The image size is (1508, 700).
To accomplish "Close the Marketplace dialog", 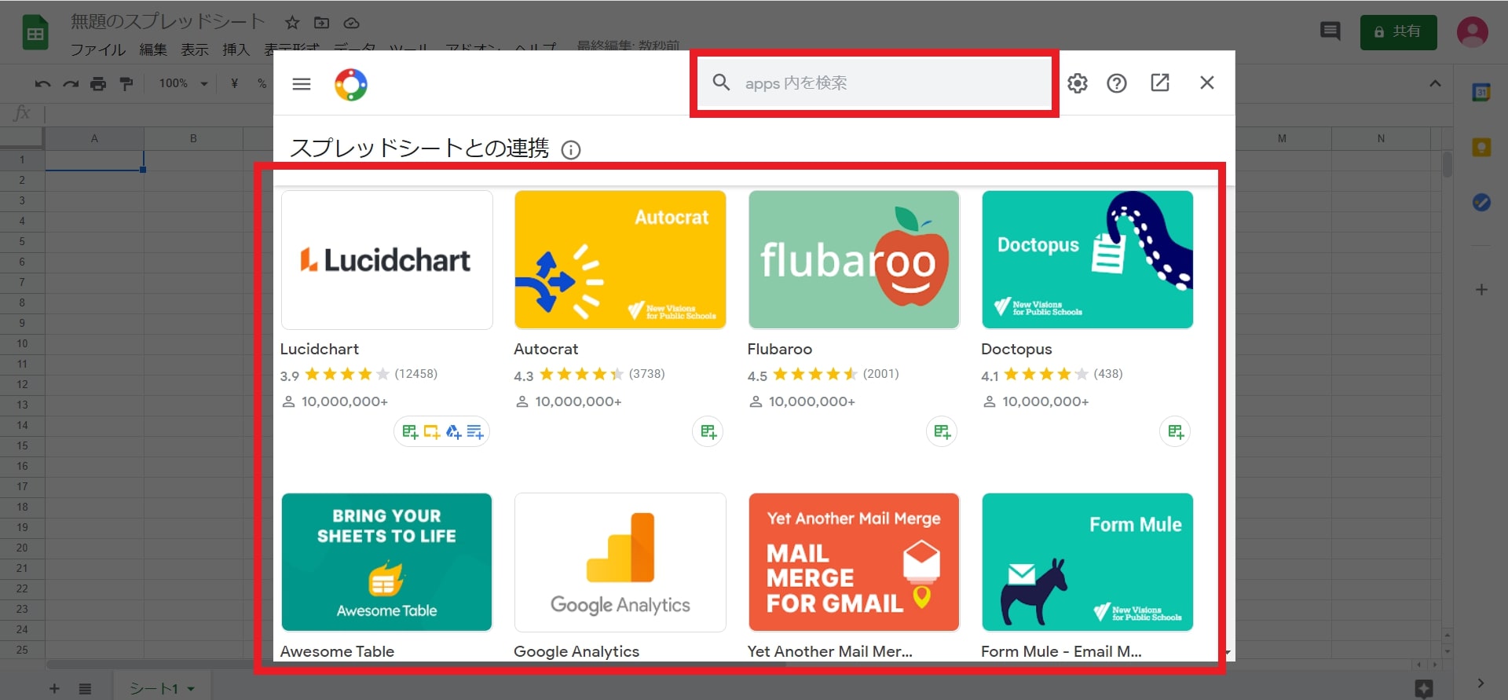I will pyautogui.click(x=1207, y=82).
